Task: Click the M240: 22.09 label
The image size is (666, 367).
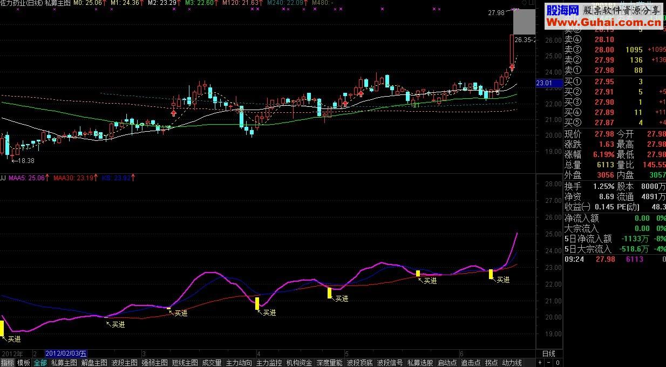Action: (287, 3)
